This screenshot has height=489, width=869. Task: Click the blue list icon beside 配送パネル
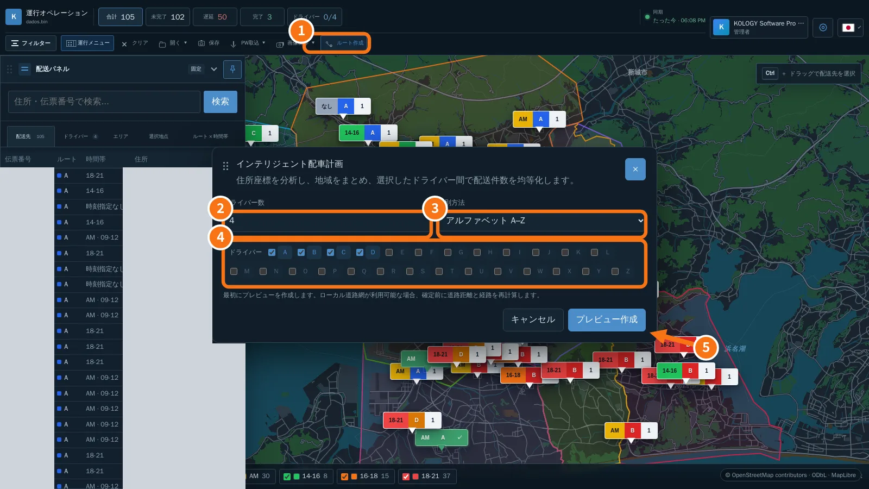pyautogui.click(x=24, y=69)
